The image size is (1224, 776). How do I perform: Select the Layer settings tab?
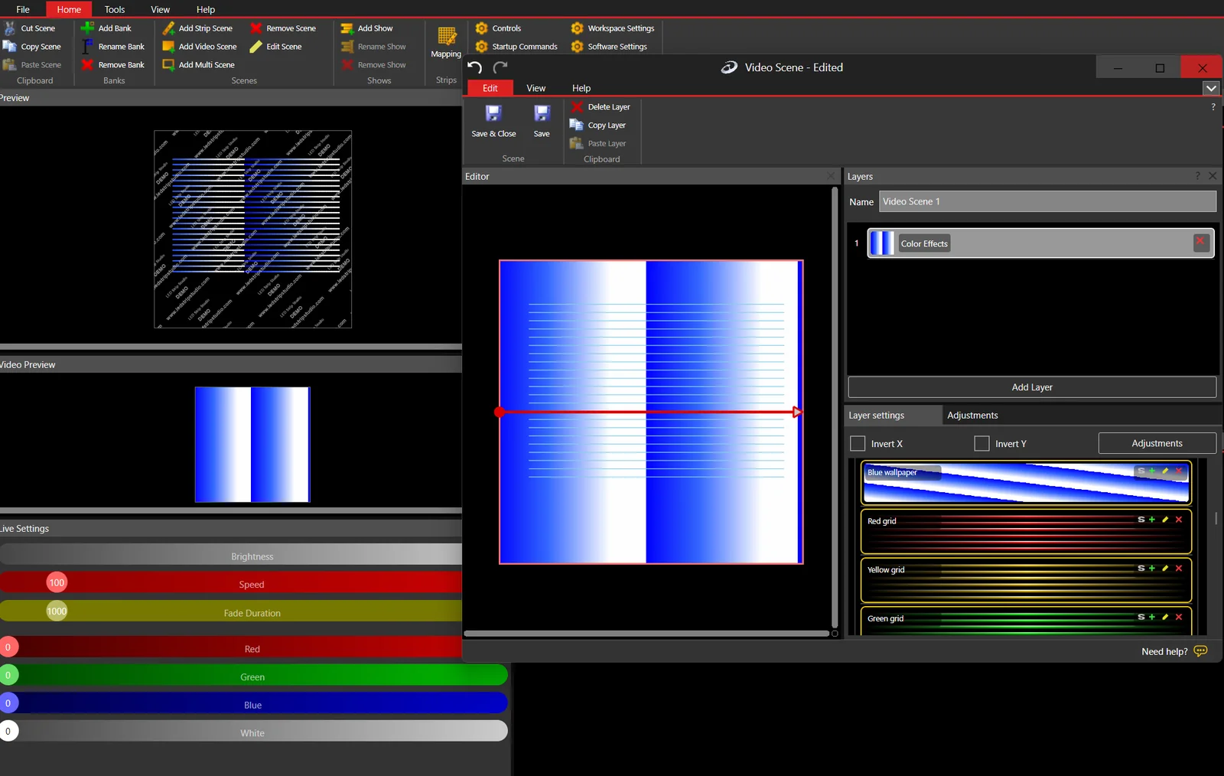click(x=894, y=416)
